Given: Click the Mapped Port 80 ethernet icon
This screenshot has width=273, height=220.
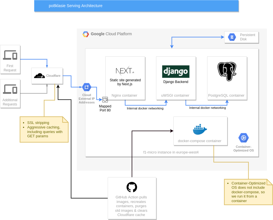Looking at the screenshot, I should click(105, 99).
